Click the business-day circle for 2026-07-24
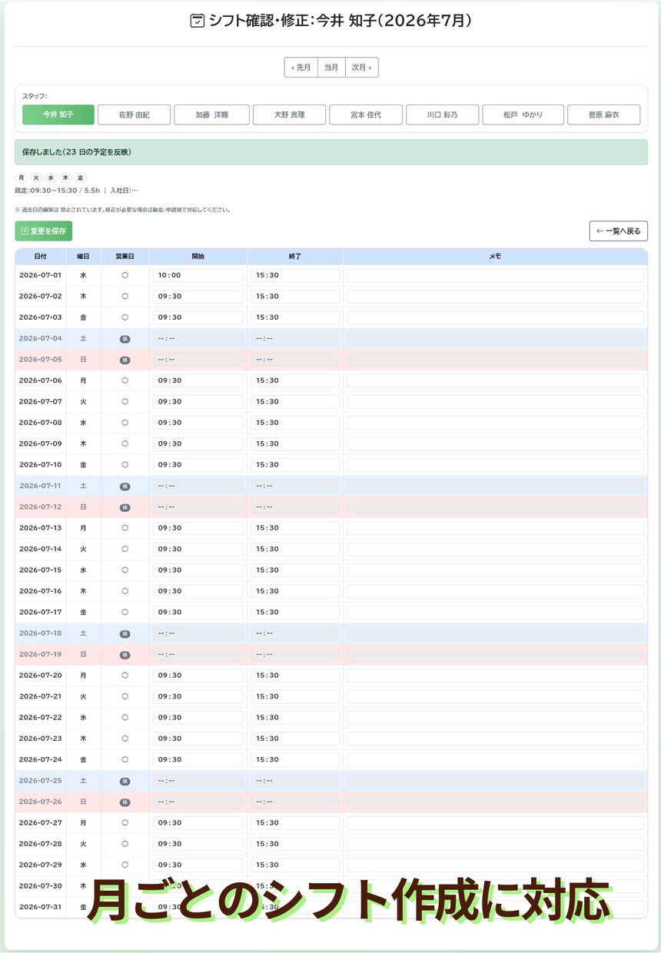This screenshot has height=953, width=661. click(x=125, y=760)
